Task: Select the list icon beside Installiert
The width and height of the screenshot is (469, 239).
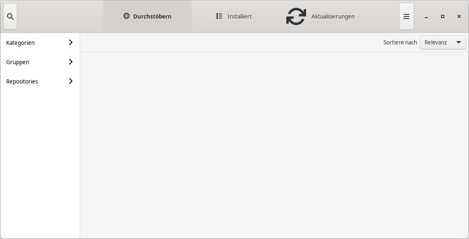Action: [x=219, y=16]
